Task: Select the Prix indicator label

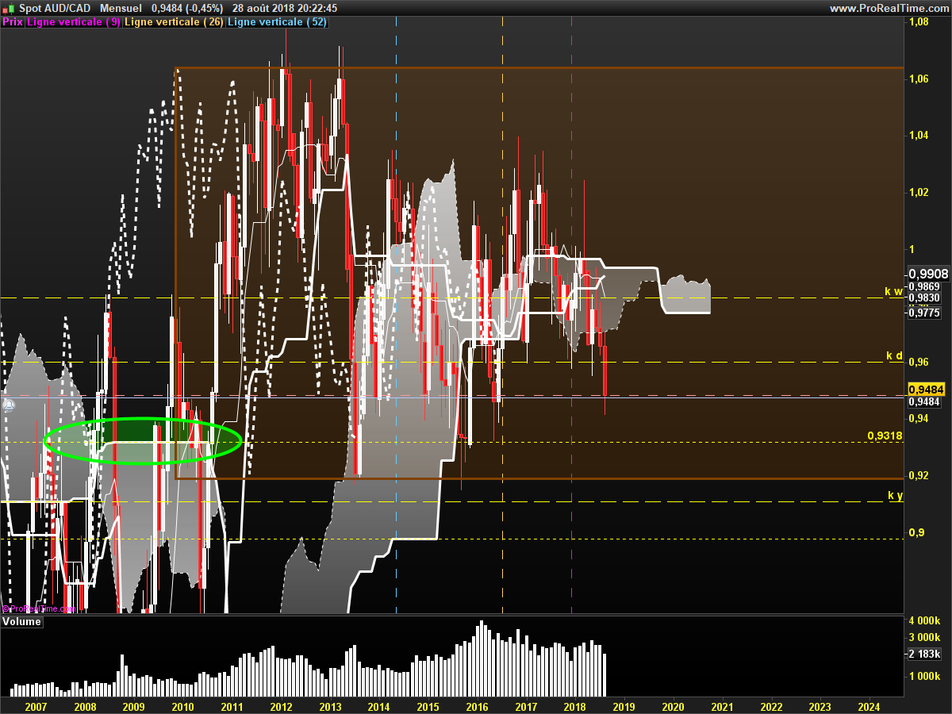Action: coord(13,22)
